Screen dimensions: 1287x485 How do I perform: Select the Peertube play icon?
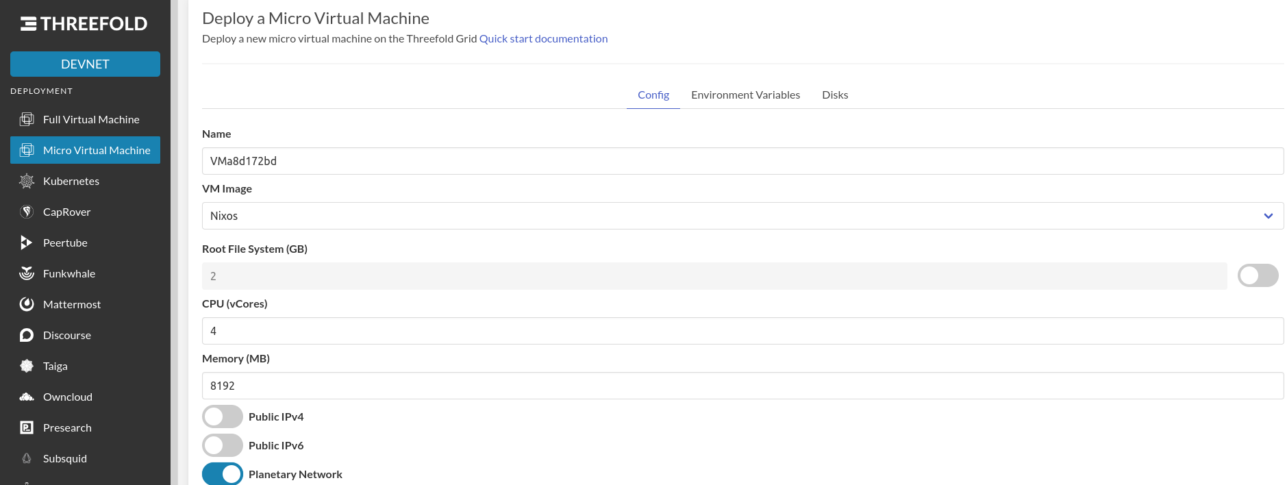27,242
